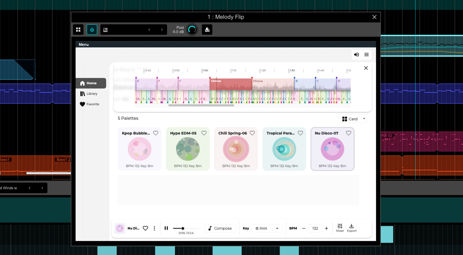
Task: Switch to the Library tab
Action: pyautogui.click(x=91, y=94)
